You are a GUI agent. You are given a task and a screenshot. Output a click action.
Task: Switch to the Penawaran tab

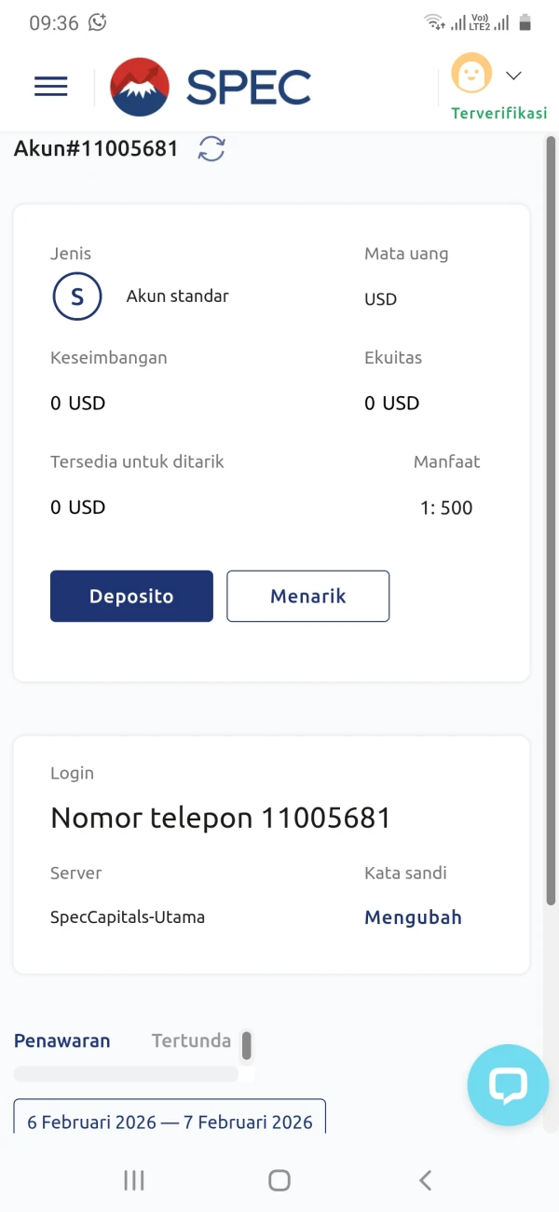click(61, 1041)
